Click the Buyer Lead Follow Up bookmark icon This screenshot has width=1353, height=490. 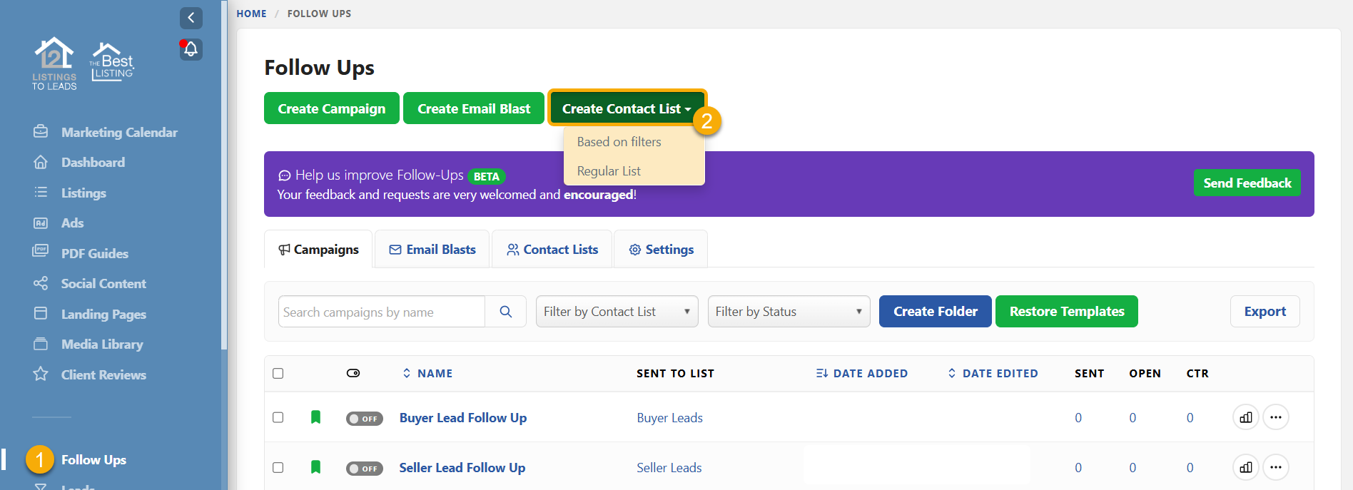coord(315,417)
